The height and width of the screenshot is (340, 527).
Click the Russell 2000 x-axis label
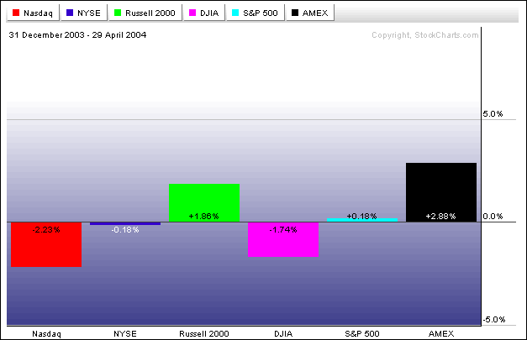(x=204, y=333)
